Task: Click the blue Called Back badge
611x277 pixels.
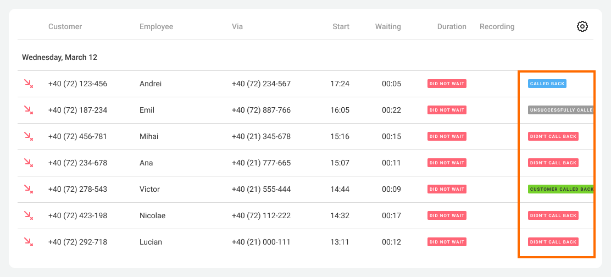Action: click(547, 84)
